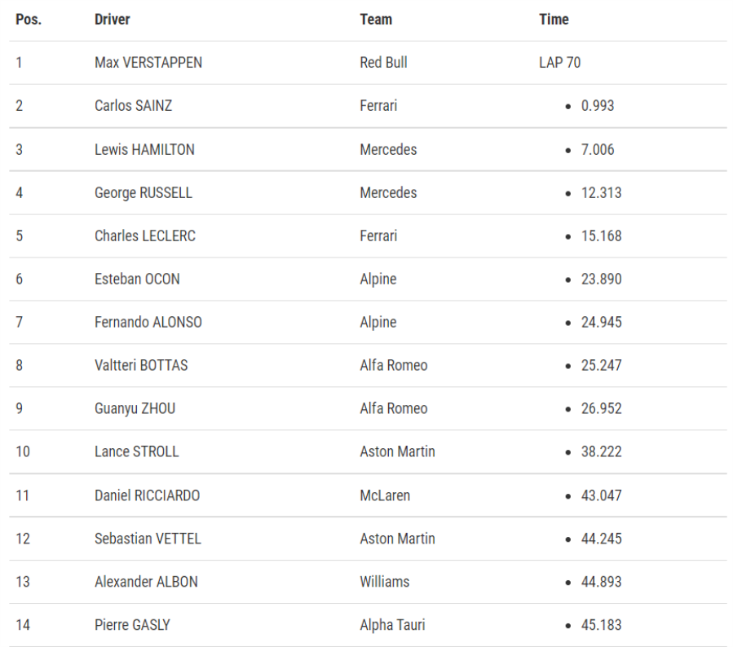Image resolution: width=733 pixels, height=647 pixels.
Task: Click Aston Martin in Stroll's row
Action: coord(397,451)
